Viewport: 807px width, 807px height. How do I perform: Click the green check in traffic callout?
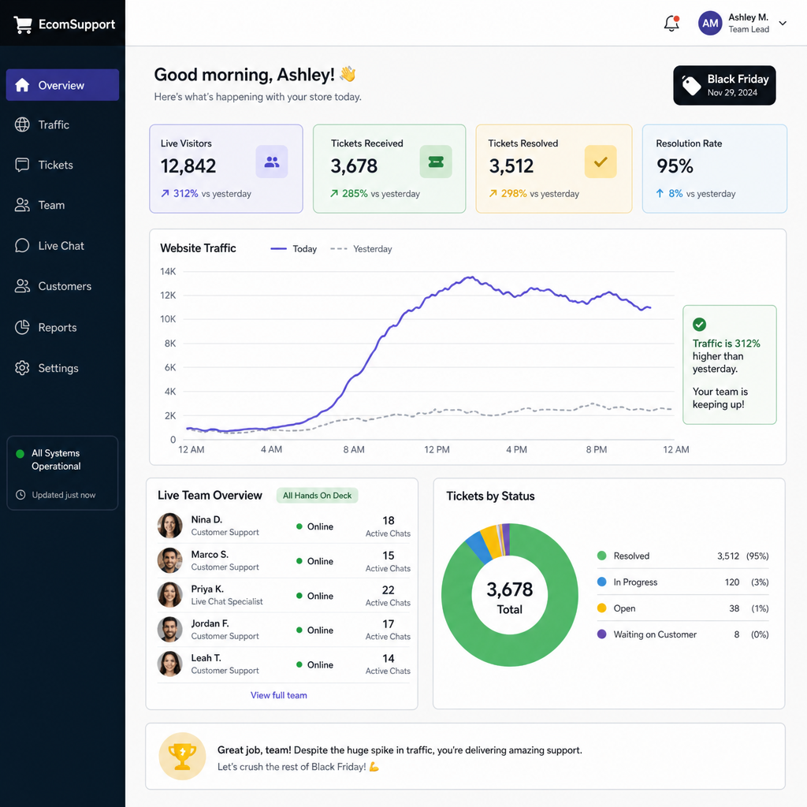(x=700, y=324)
